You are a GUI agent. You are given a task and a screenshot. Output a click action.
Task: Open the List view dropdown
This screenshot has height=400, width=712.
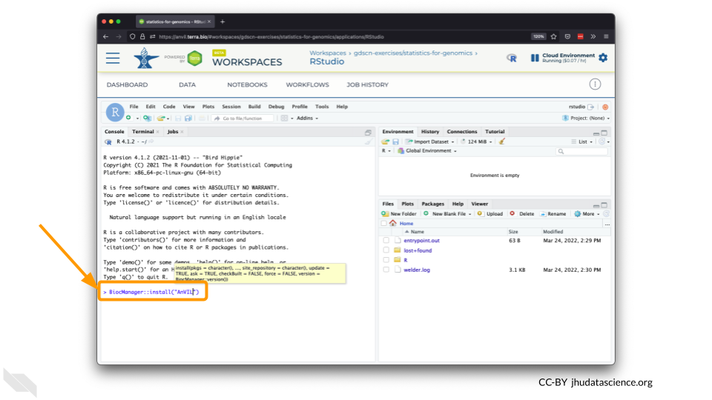582,142
